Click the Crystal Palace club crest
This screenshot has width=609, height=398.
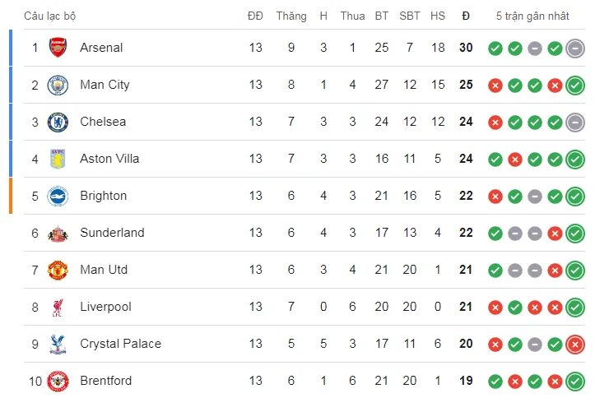pos(58,344)
